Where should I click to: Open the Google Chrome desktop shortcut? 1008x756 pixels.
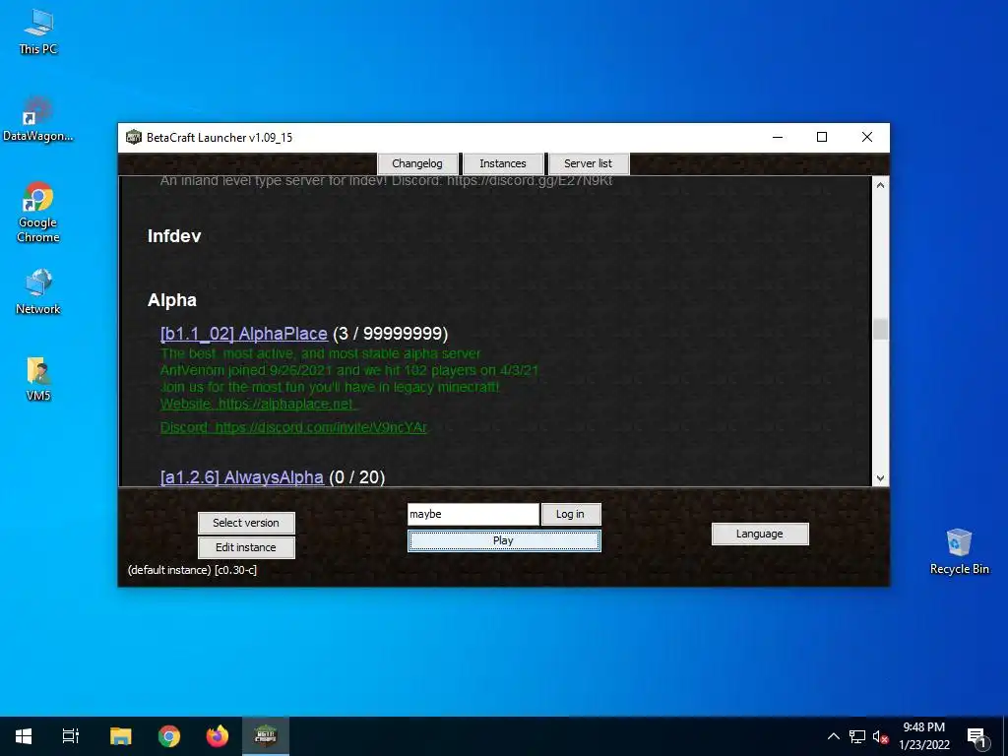point(38,213)
